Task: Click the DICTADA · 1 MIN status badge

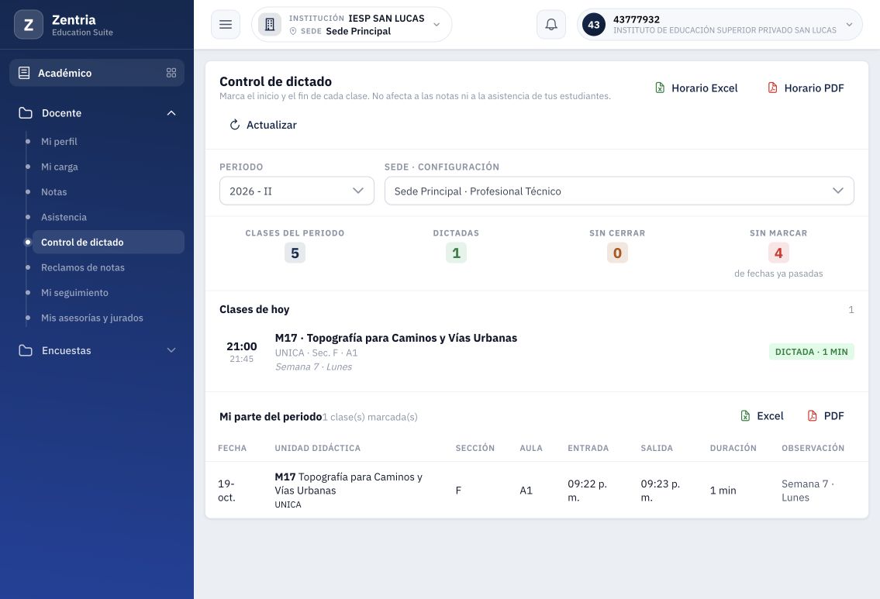Action: click(812, 352)
